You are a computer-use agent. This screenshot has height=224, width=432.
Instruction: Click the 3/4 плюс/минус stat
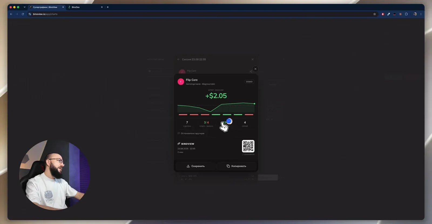pyautogui.click(x=206, y=124)
